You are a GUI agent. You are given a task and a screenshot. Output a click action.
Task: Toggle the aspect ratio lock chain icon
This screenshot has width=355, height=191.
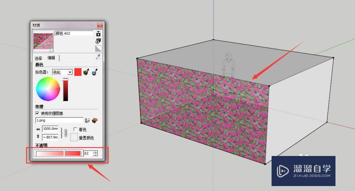pyautogui.click(x=66, y=133)
